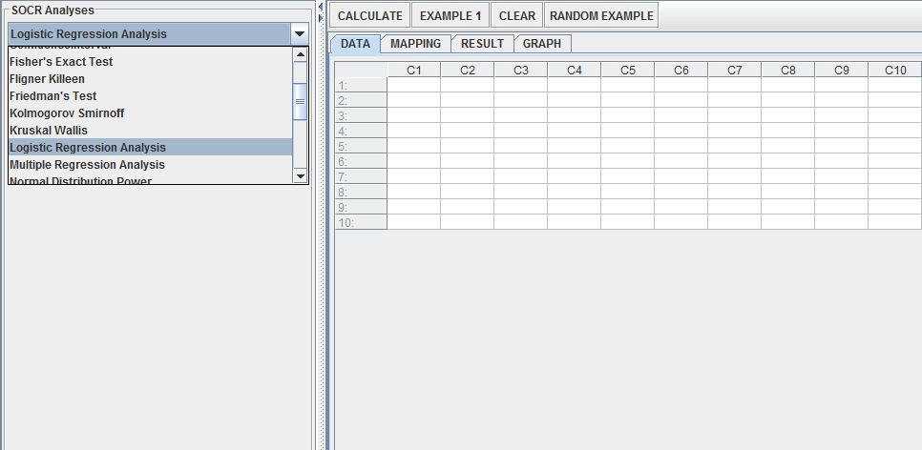Viewport: 922px width, 450px height.
Task: Select the DATA tab
Action: pos(355,44)
